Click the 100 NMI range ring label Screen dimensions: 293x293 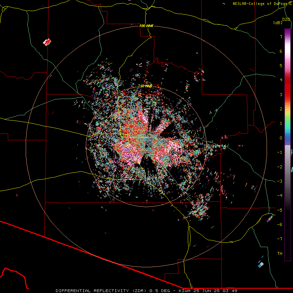coord(146,26)
